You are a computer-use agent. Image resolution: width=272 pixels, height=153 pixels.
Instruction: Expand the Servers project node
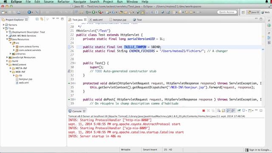4,25
